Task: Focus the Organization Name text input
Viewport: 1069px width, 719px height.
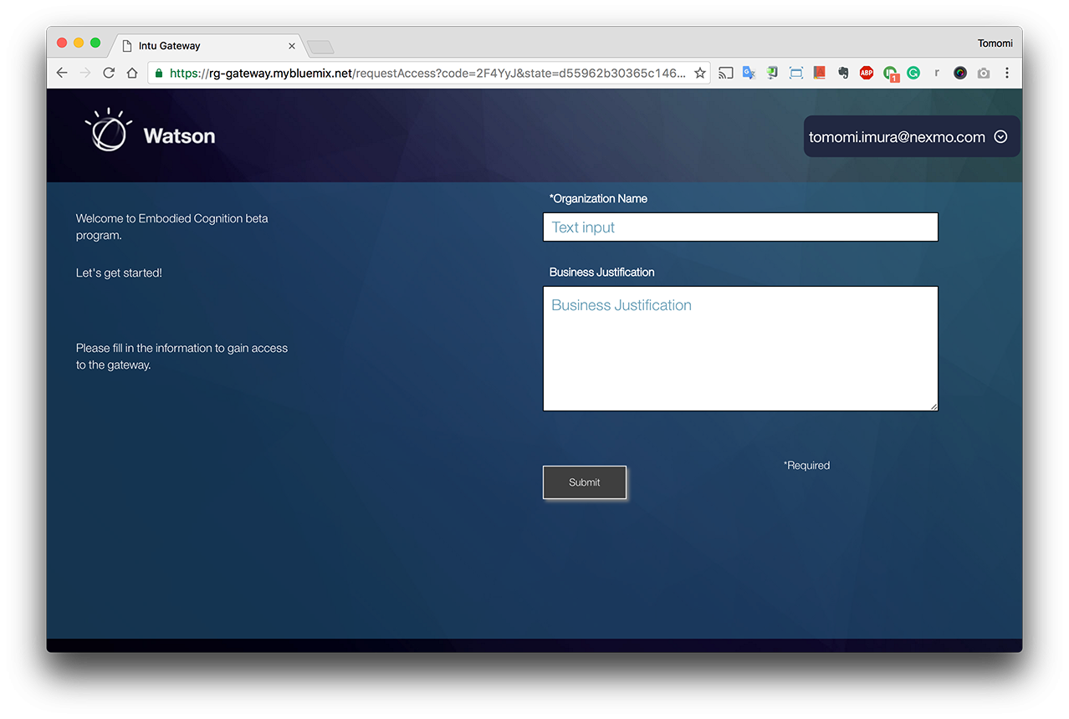Action: 740,227
